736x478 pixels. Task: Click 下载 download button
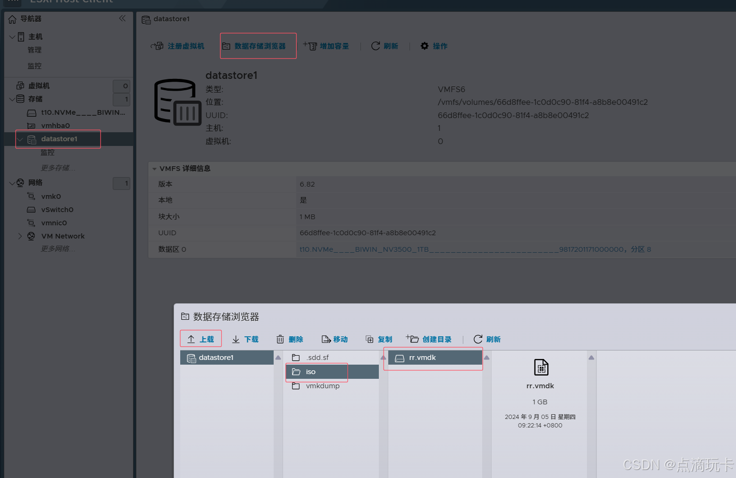point(245,339)
